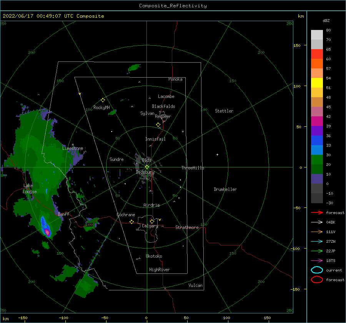
Task: Click the Innisfail label
Action: click(x=155, y=139)
